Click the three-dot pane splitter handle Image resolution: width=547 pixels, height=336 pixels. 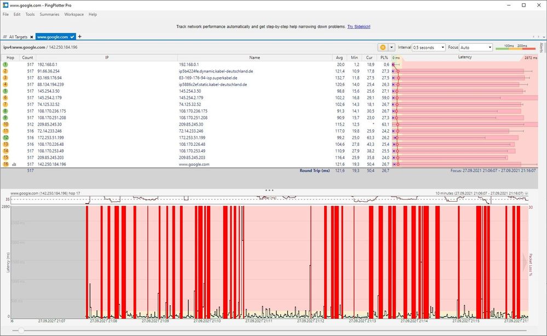point(269,190)
